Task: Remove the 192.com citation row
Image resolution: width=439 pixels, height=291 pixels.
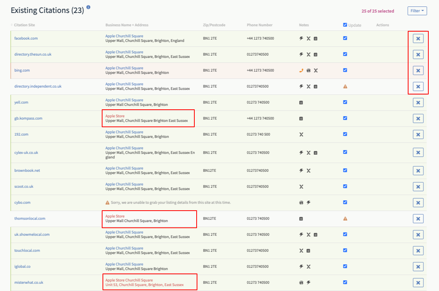Action: pyautogui.click(x=418, y=134)
